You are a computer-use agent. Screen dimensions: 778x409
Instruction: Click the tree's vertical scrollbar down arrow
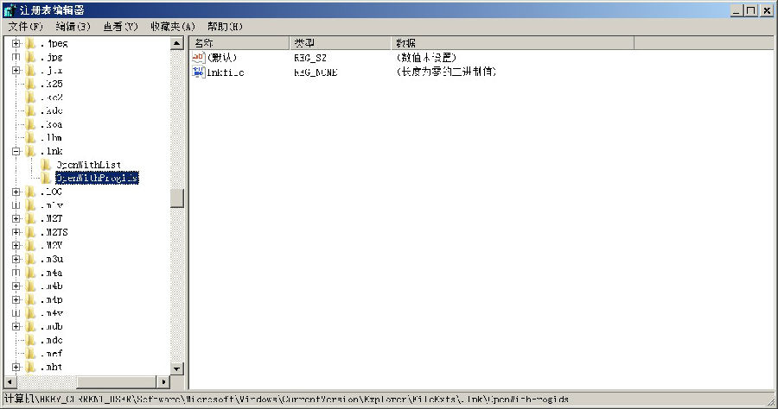pyautogui.click(x=177, y=368)
